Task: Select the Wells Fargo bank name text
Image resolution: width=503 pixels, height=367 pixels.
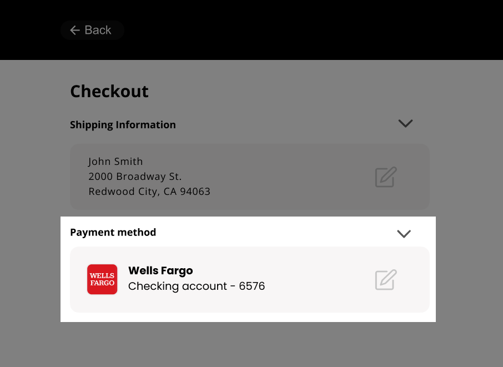Action: pos(160,271)
